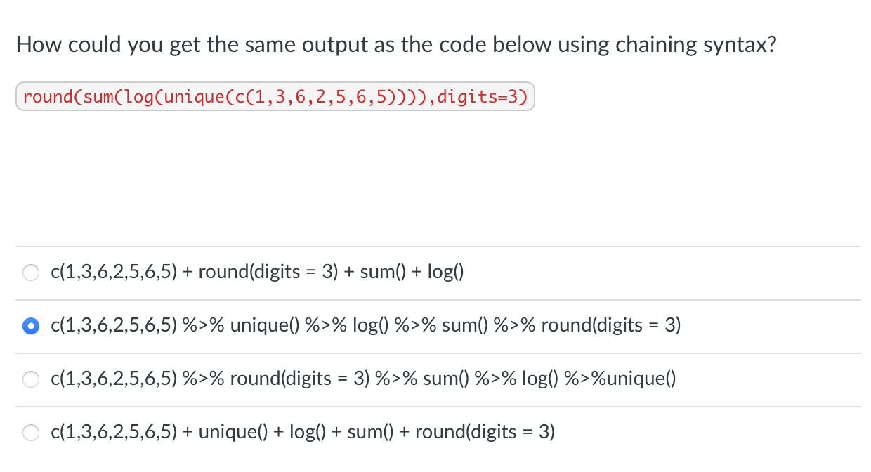Choose the third answer option's radio button
This screenshot has height=472, width=871.
tap(31, 379)
